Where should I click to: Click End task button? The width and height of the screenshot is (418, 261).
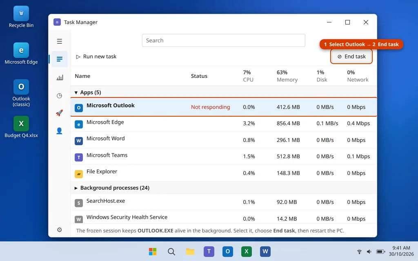[351, 56]
